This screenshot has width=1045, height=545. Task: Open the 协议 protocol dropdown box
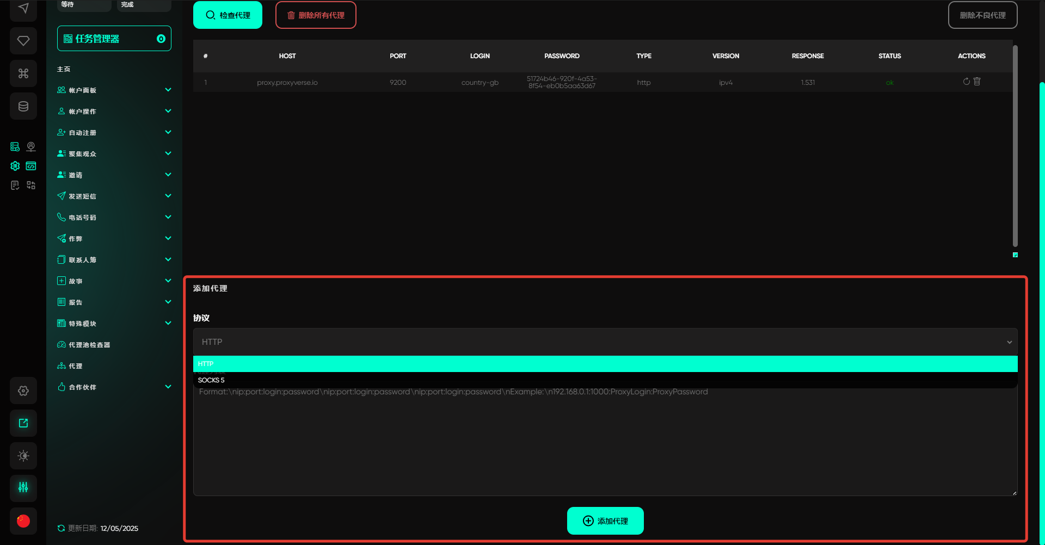pyautogui.click(x=605, y=342)
